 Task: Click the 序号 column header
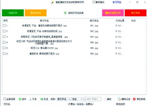[5, 21]
